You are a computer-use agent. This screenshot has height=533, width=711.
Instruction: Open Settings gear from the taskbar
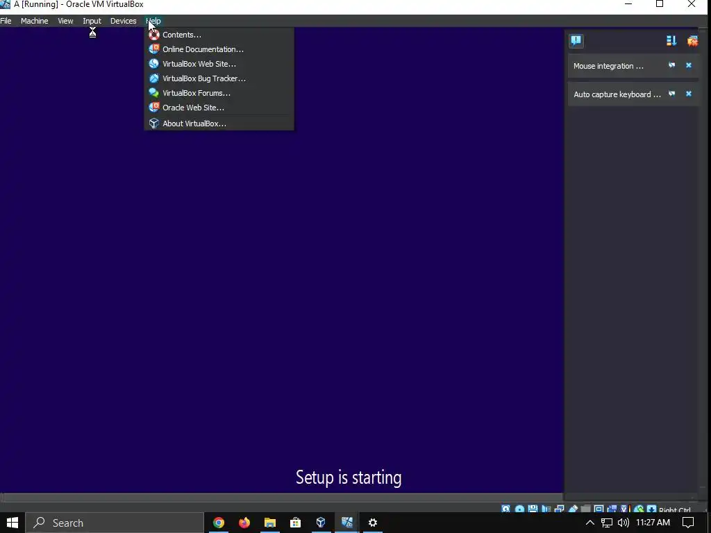click(x=372, y=523)
